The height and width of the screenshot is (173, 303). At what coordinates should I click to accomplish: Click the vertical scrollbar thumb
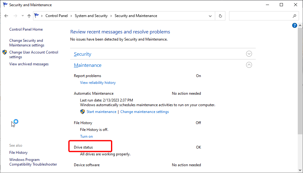pyautogui.click(x=300, y=81)
